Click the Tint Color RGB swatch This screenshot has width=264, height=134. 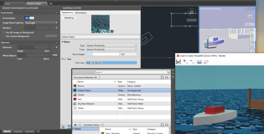point(111,63)
